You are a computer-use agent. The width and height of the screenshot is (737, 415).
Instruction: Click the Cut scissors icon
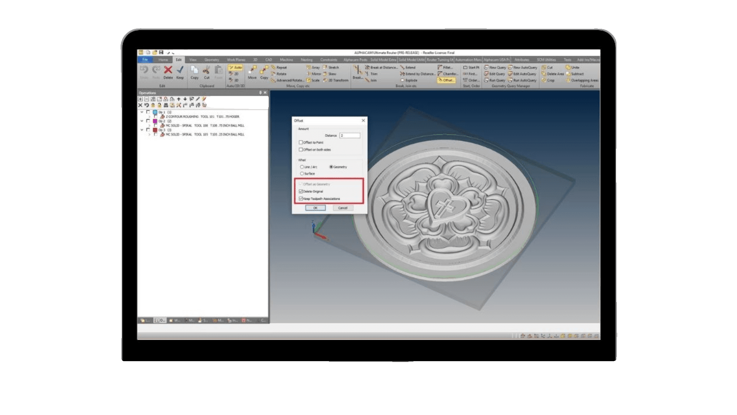207,70
